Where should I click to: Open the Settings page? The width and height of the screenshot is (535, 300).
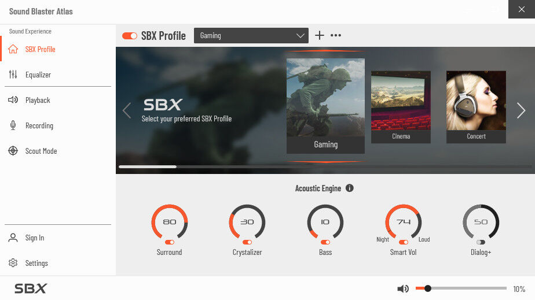58,263
